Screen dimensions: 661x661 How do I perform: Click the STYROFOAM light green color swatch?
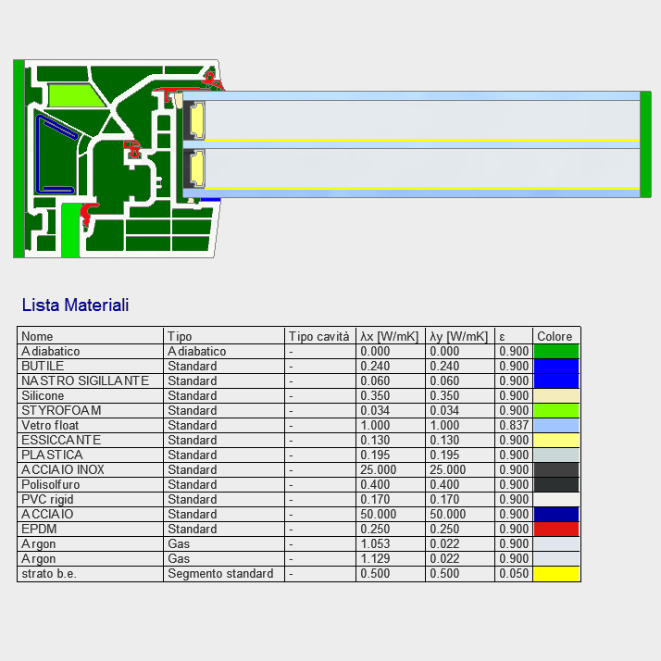point(556,410)
